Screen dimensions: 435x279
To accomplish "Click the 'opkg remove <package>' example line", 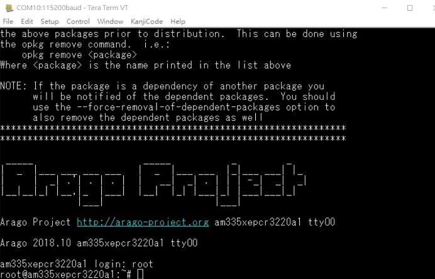I will point(79,55).
